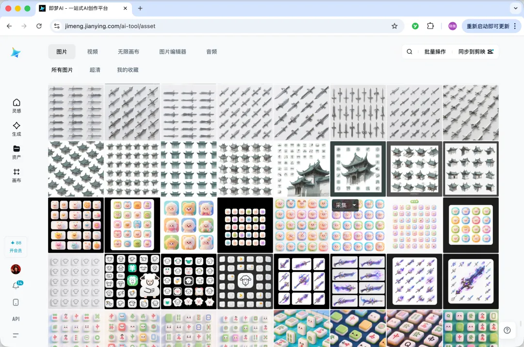
Task: Open the six large fluffy animal icons thumbnail
Action: click(x=189, y=225)
